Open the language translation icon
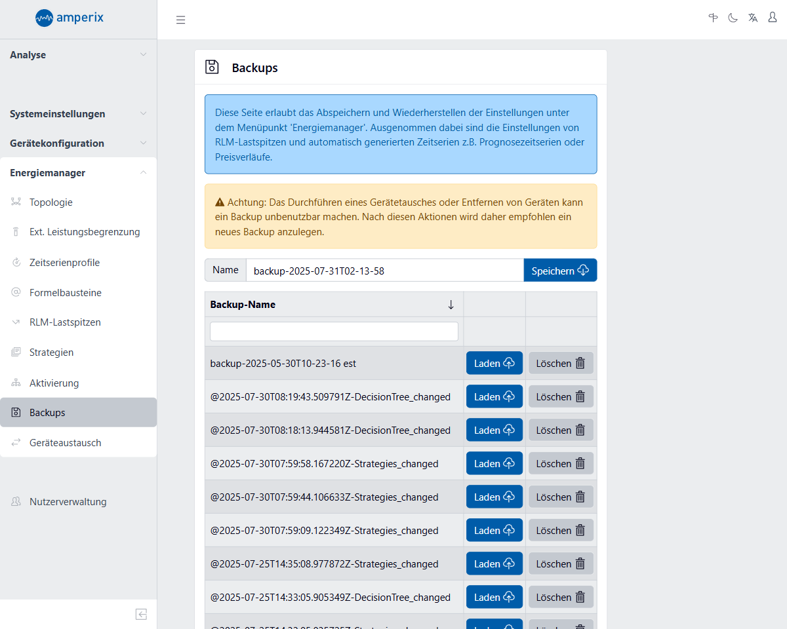This screenshot has height=629, width=787. pyautogui.click(x=753, y=18)
